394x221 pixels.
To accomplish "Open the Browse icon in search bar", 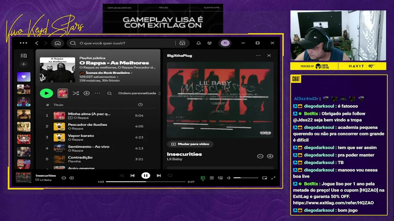I will (x=182, y=43).
